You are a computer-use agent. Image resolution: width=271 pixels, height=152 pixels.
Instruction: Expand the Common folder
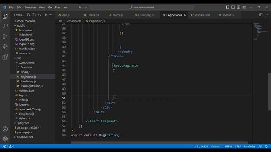(26, 68)
